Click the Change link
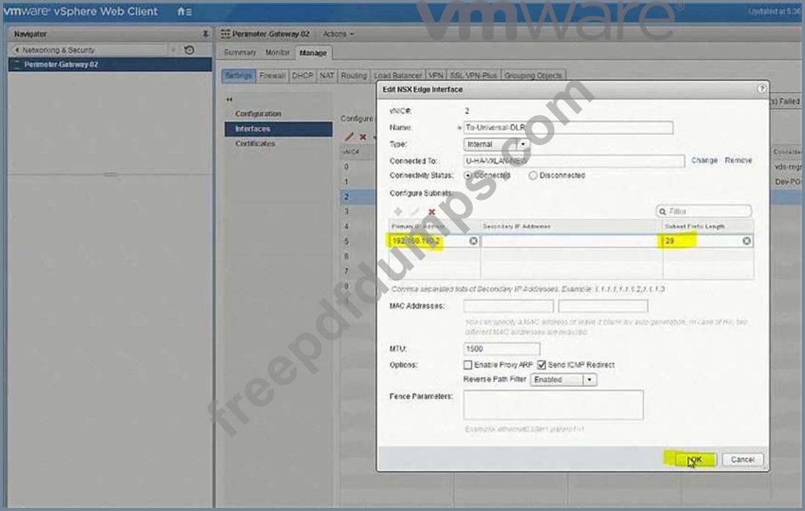Image resolution: width=805 pixels, height=511 pixels. pos(705,160)
